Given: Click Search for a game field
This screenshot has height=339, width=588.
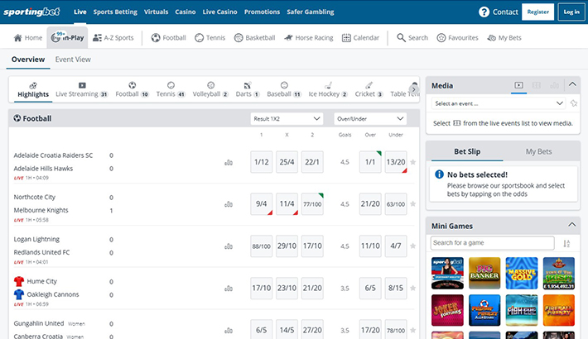Looking at the screenshot, I should pos(493,243).
